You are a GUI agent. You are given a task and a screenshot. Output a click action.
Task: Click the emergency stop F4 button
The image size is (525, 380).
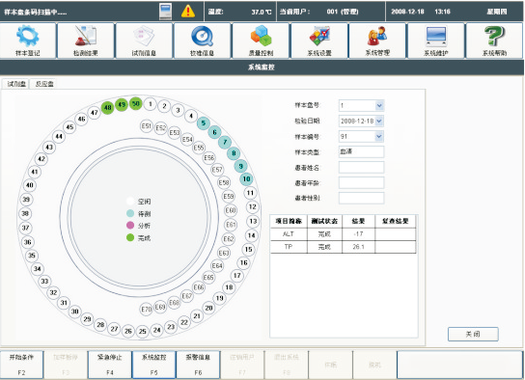110,365
